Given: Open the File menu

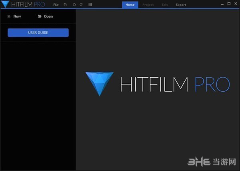Looking at the screenshot, I should coord(56,5).
